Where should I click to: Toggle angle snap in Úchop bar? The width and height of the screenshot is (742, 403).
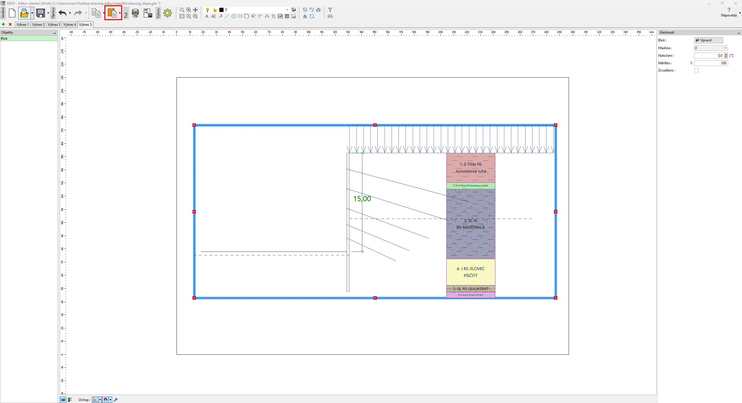95,400
